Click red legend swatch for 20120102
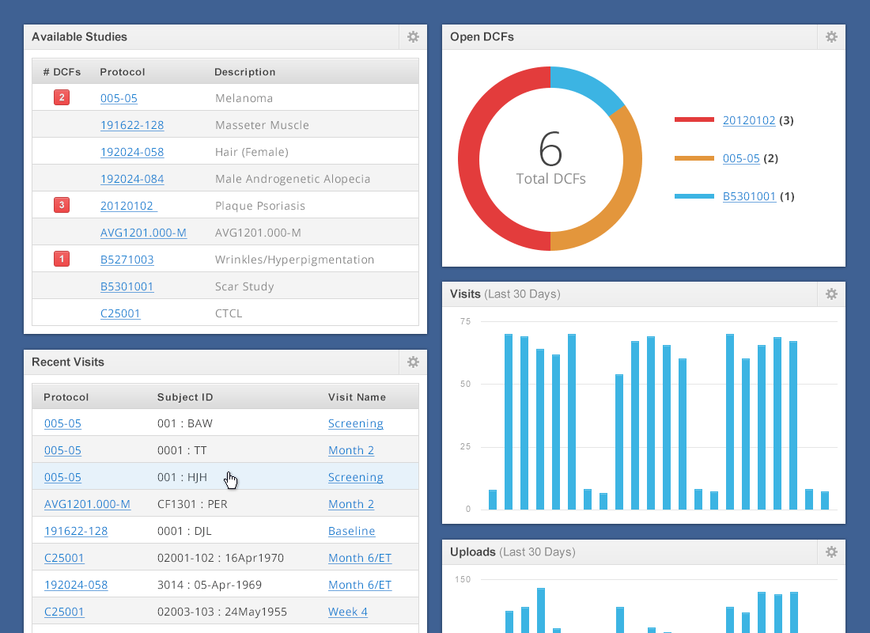Image resolution: width=870 pixels, height=633 pixels. tap(694, 119)
